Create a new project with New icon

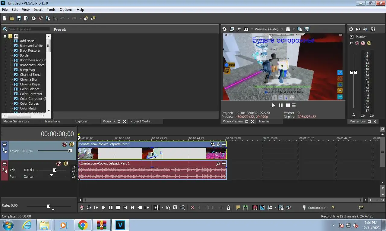(x=5, y=19)
